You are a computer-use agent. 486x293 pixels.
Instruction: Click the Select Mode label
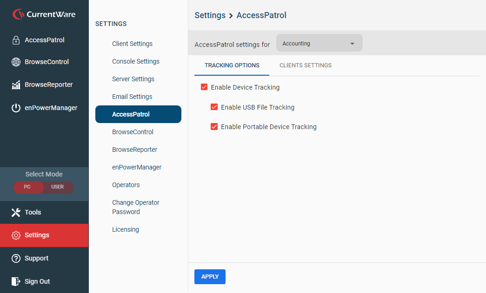[44, 174]
